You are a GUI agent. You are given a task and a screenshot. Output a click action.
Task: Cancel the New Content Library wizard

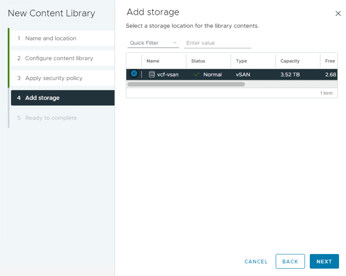coord(256,261)
